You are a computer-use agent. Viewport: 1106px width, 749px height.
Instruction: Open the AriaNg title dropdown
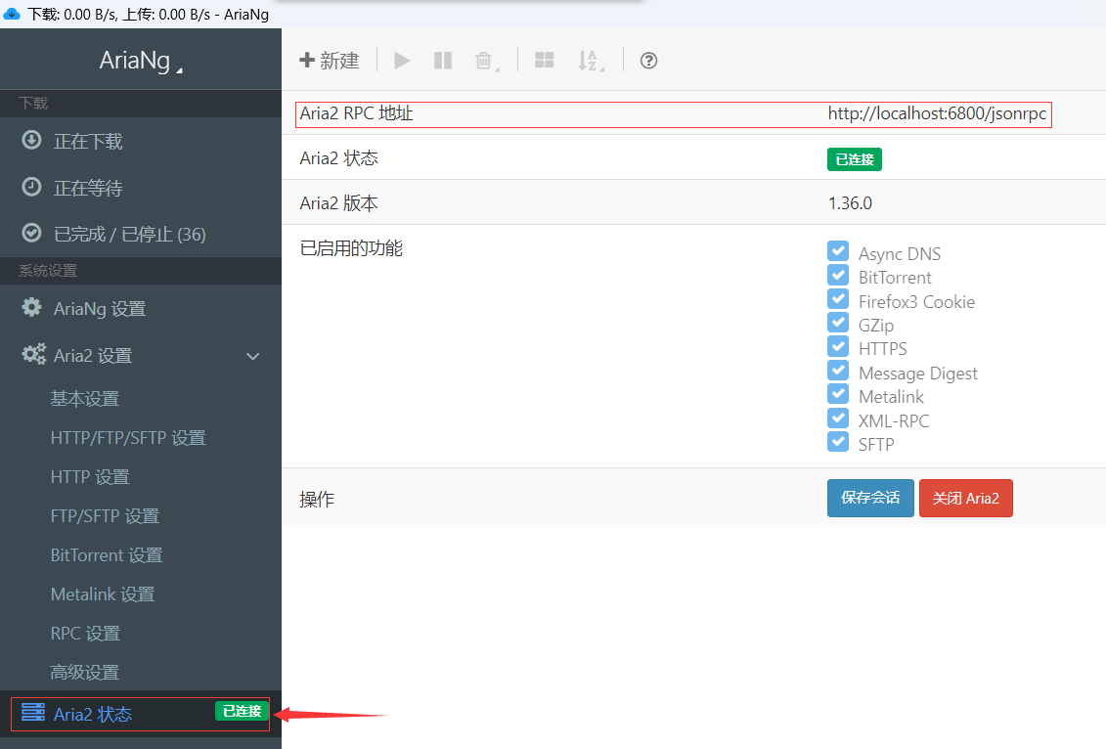141,61
